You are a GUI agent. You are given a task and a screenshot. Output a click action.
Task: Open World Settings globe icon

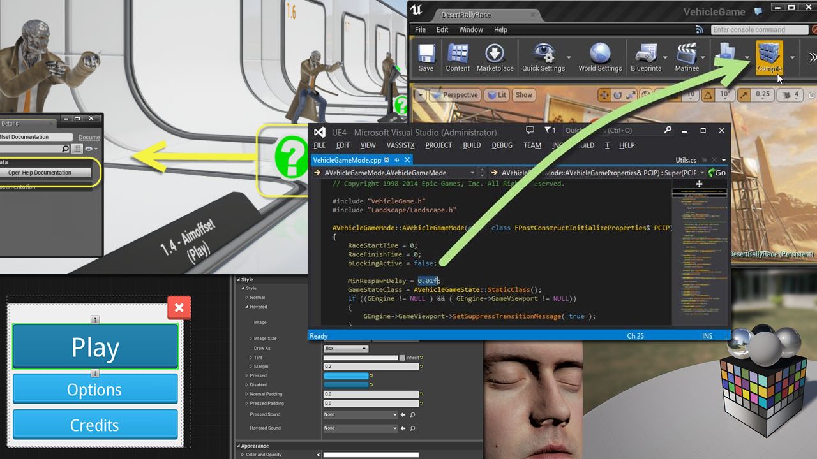[600, 54]
